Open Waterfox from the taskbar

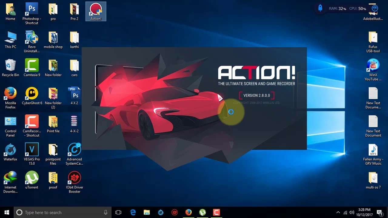(161, 212)
